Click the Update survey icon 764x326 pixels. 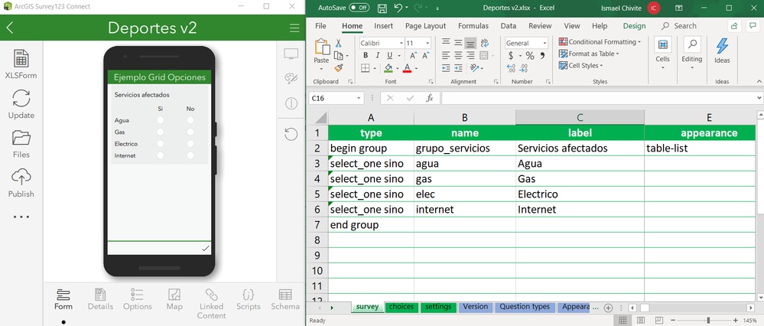tap(21, 99)
